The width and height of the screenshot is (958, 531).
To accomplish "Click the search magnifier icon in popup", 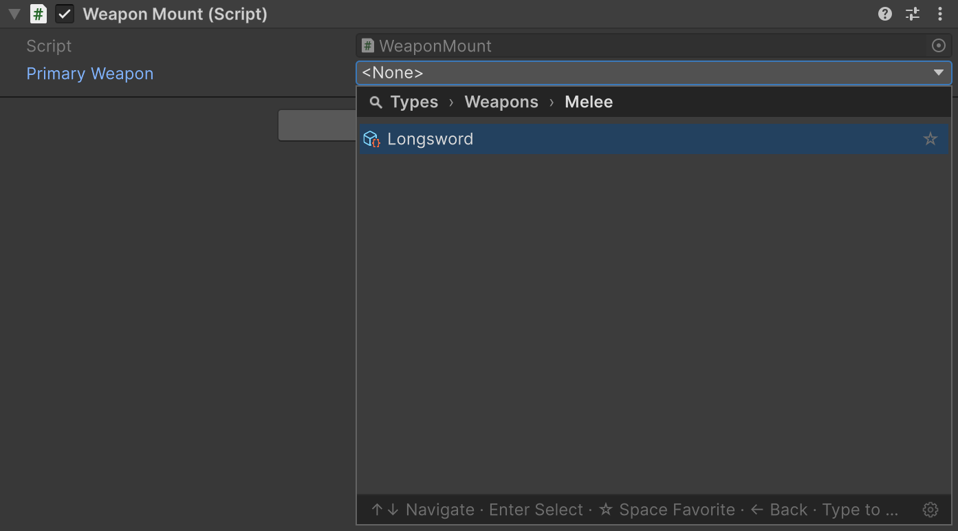I will (x=375, y=102).
